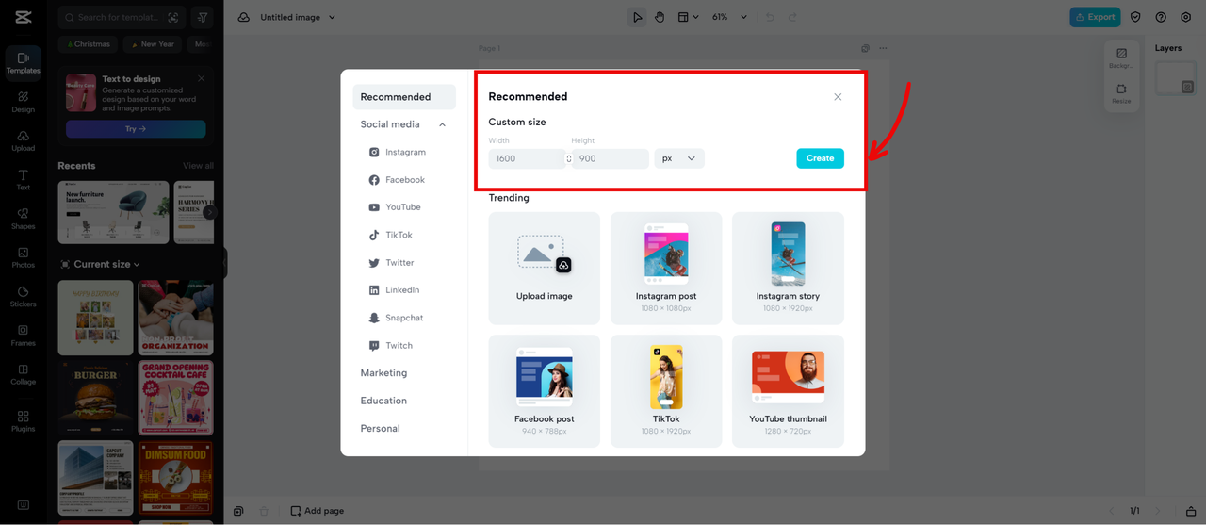The height and width of the screenshot is (525, 1206).
Task: Open the Stickers sidebar panel
Action: (x=23, y=296)
